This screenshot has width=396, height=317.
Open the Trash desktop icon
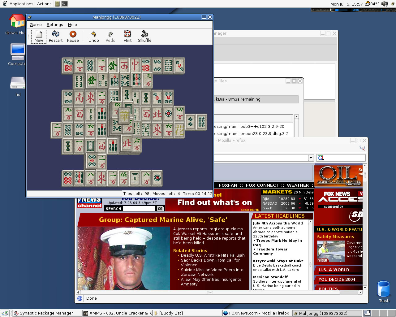[x=384, y=291]
